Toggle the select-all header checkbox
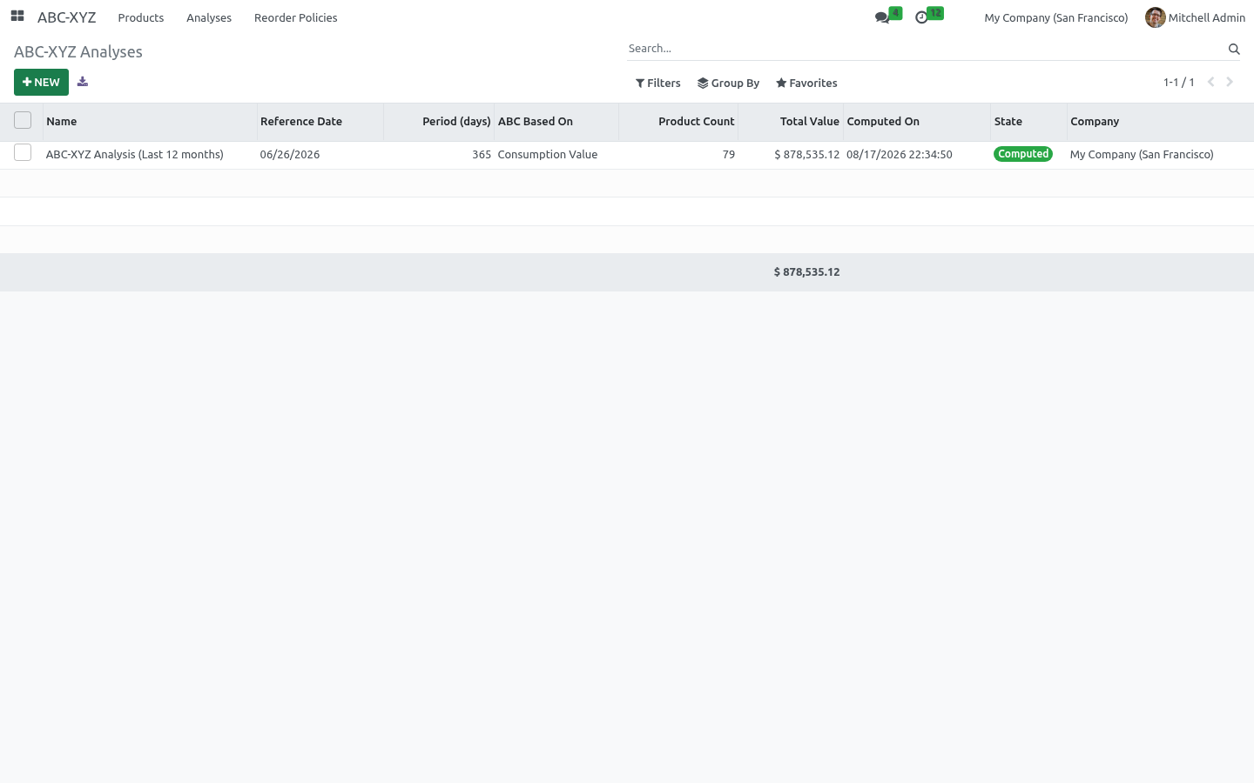 point(23,120)
